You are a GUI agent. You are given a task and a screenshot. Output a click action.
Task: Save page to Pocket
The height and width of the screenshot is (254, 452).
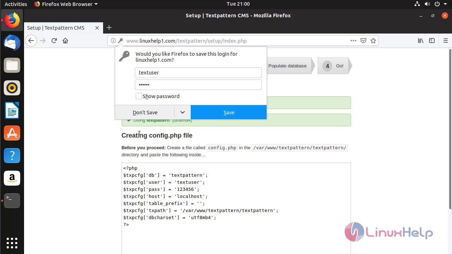tap(363, 41)
